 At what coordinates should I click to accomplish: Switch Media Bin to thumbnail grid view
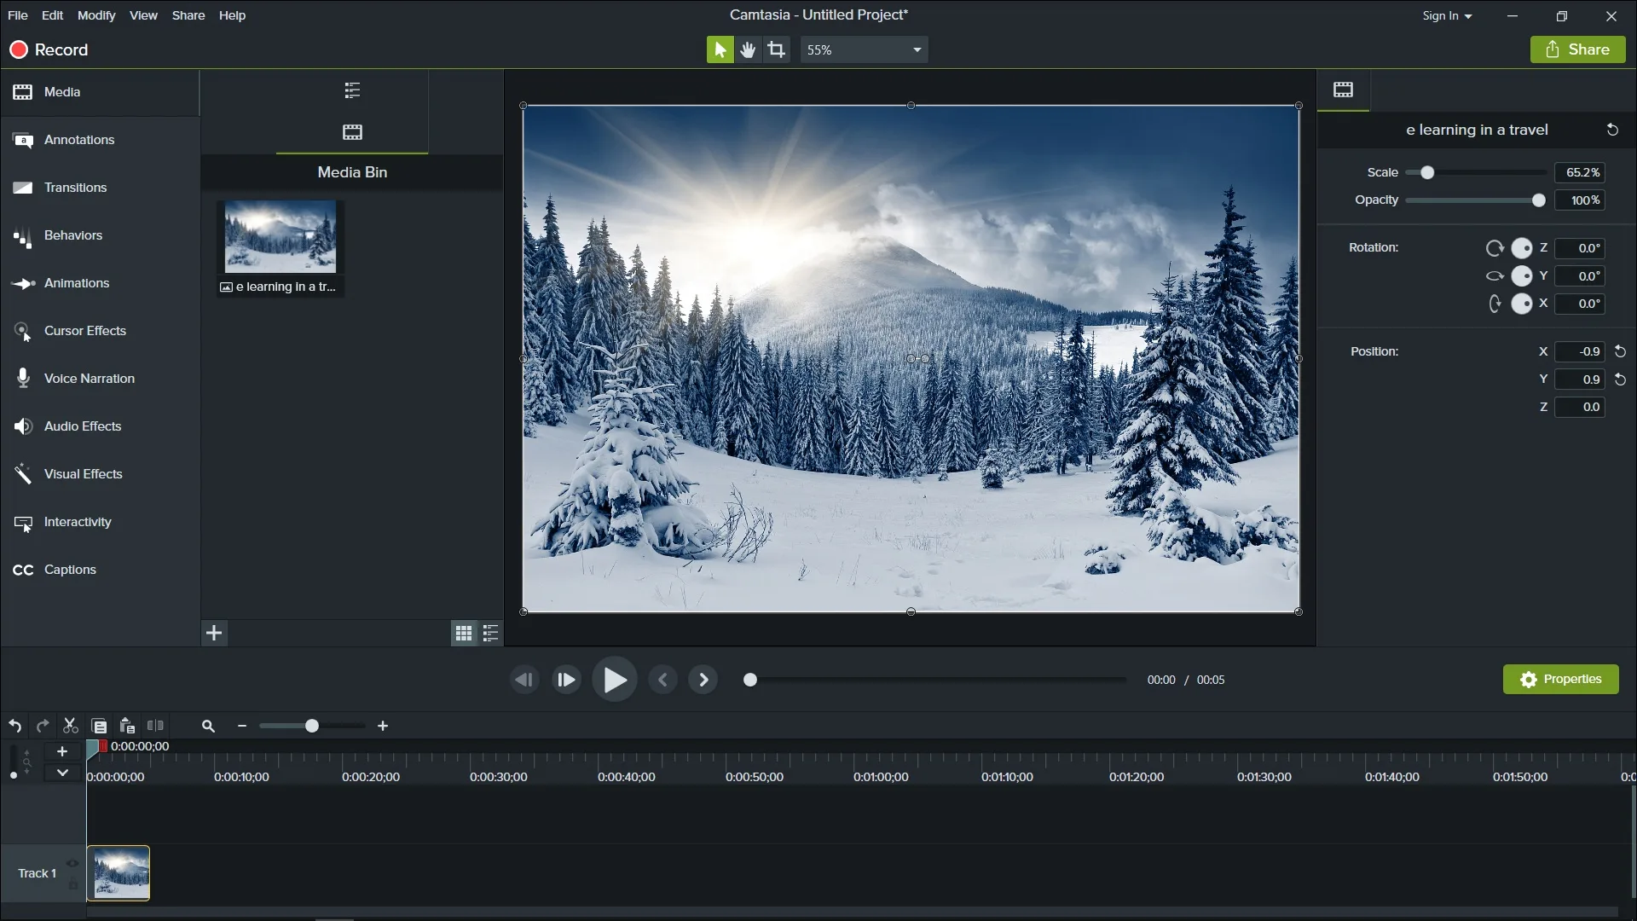(x=463, y=634)
